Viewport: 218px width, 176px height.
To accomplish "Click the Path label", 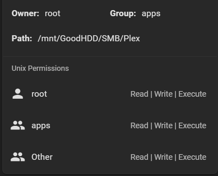I will (x=22, y=38).
